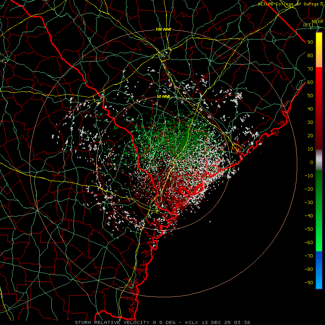This screenshot has height=325, width=325.
Task: Click the blue segment of the velocity color bar
Action: pos(319,270)
